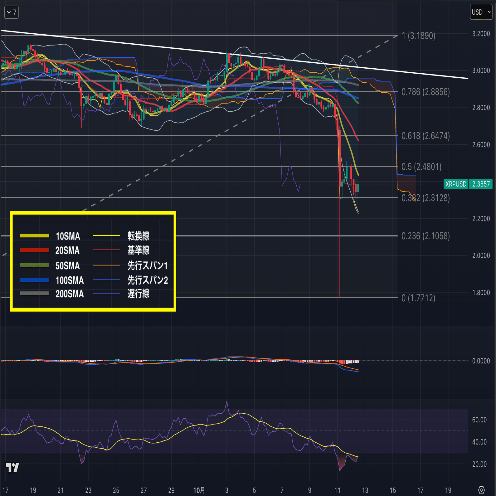Screen dimensions: 496x496
Task: Click the date label 15 on time axis
Action: (x=393, y=490)
